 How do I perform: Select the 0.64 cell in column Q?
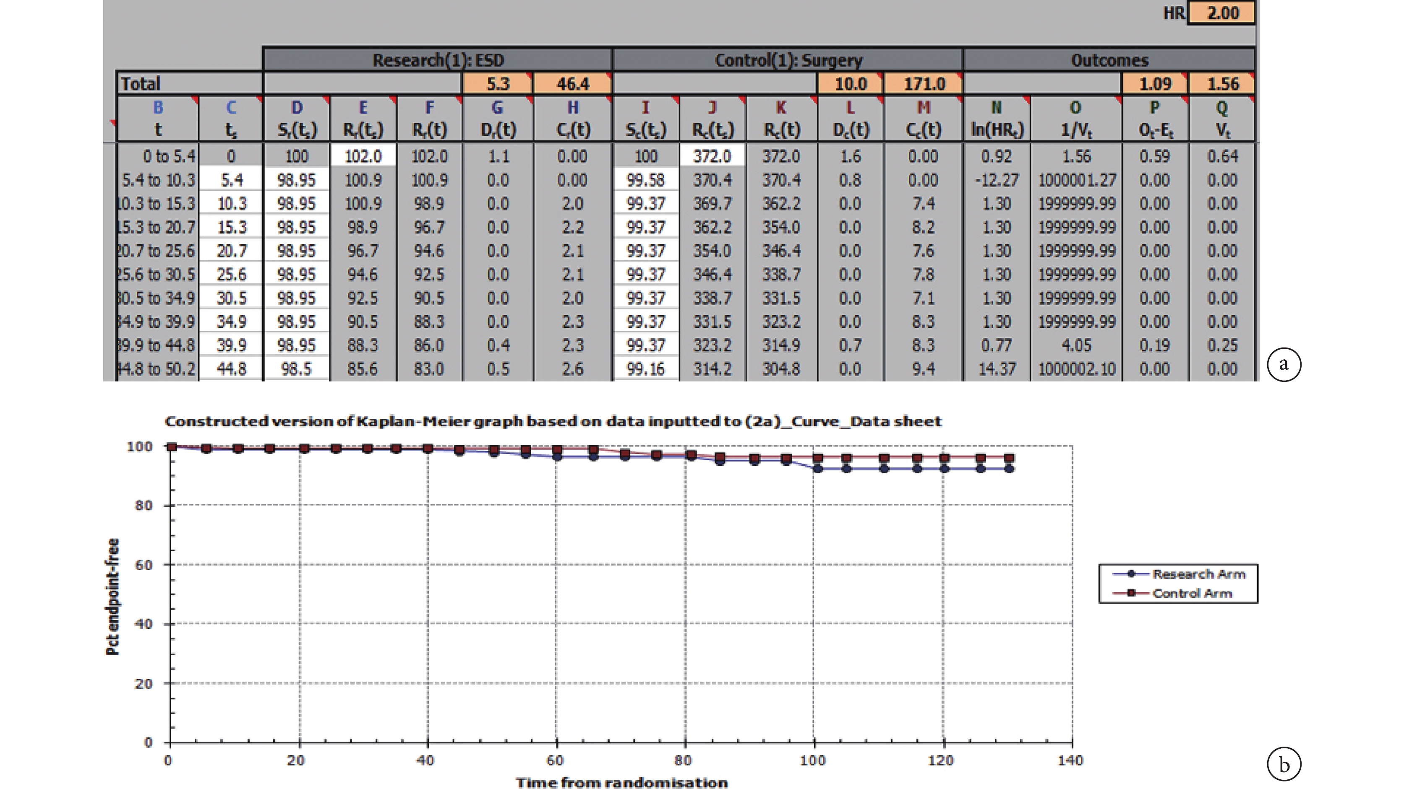(1222, 156)
